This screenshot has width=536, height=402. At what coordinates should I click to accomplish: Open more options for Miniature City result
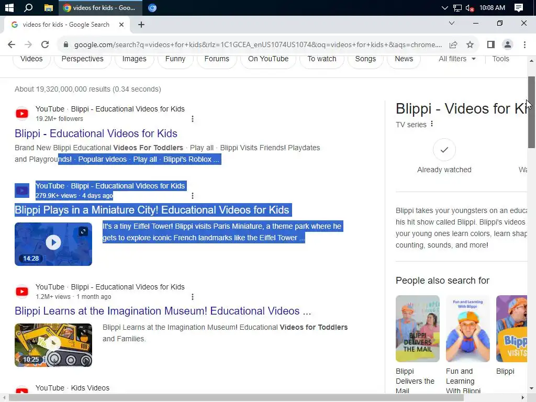coord(193,196)
